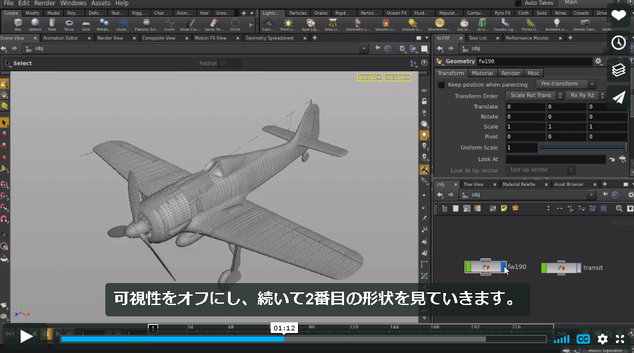Toggle the fw190 node display flag
The image size is (634, 353).
coord(503,267)
